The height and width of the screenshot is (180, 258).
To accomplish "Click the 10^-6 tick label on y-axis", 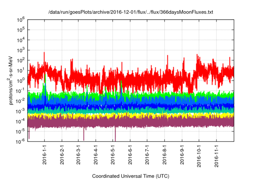I will click(x=21, y=141).
